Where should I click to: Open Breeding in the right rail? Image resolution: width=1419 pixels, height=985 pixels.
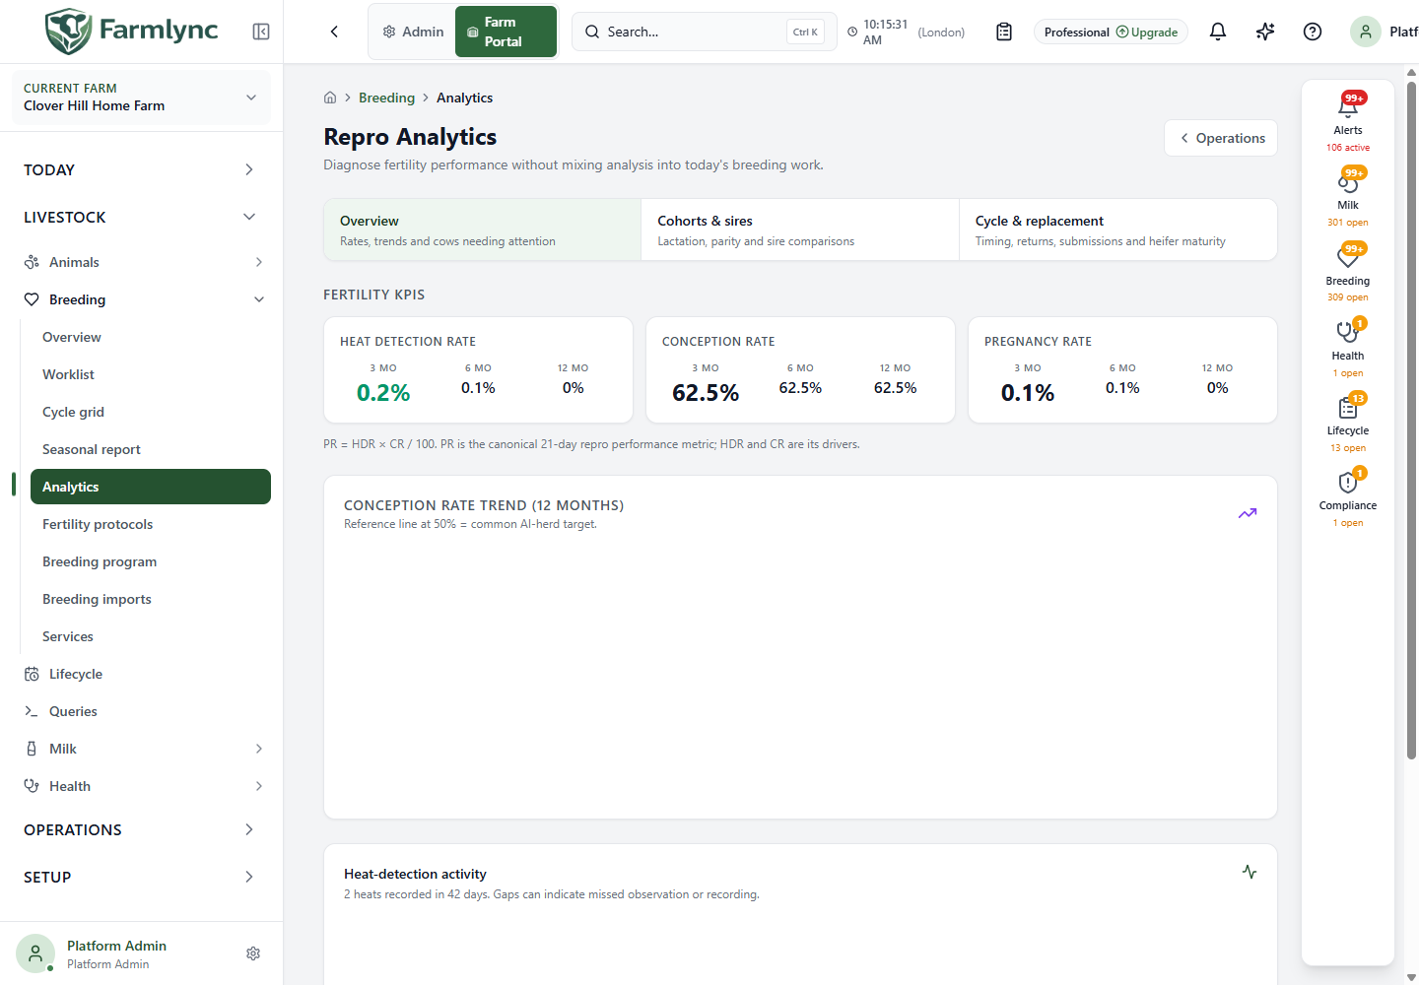[1348, 272]
